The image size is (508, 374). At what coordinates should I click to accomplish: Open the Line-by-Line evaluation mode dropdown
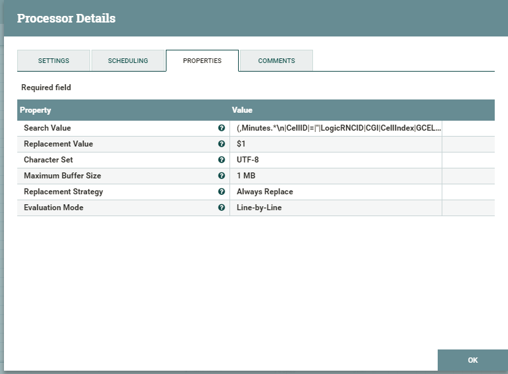point(335,208)
